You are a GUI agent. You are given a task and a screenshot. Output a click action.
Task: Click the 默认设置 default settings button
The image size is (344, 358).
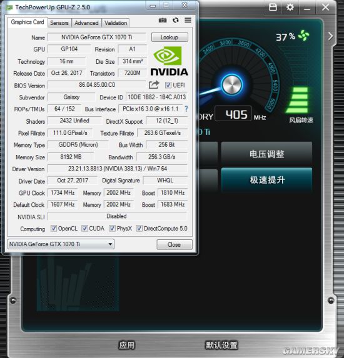pos(221,345)
